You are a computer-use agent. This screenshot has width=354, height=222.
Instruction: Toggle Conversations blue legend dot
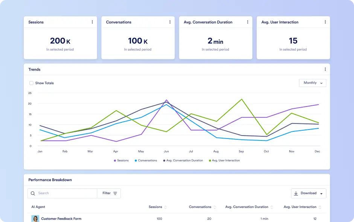click(x=136, y=160)
